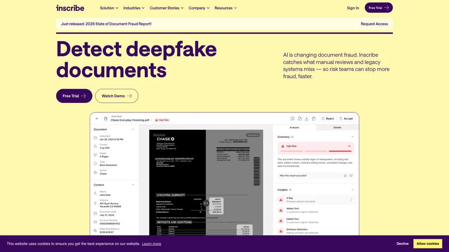Viewport: 449px width, 252px height.
Task: Click Sign In link
Action: click(x=353, y=8)
